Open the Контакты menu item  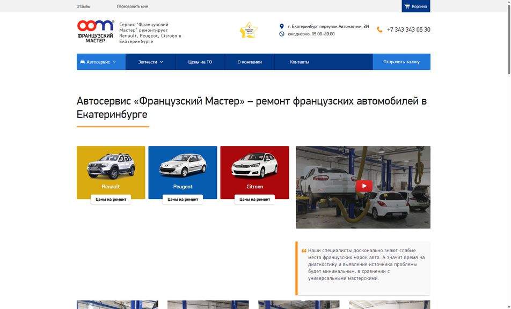(299, 62)
